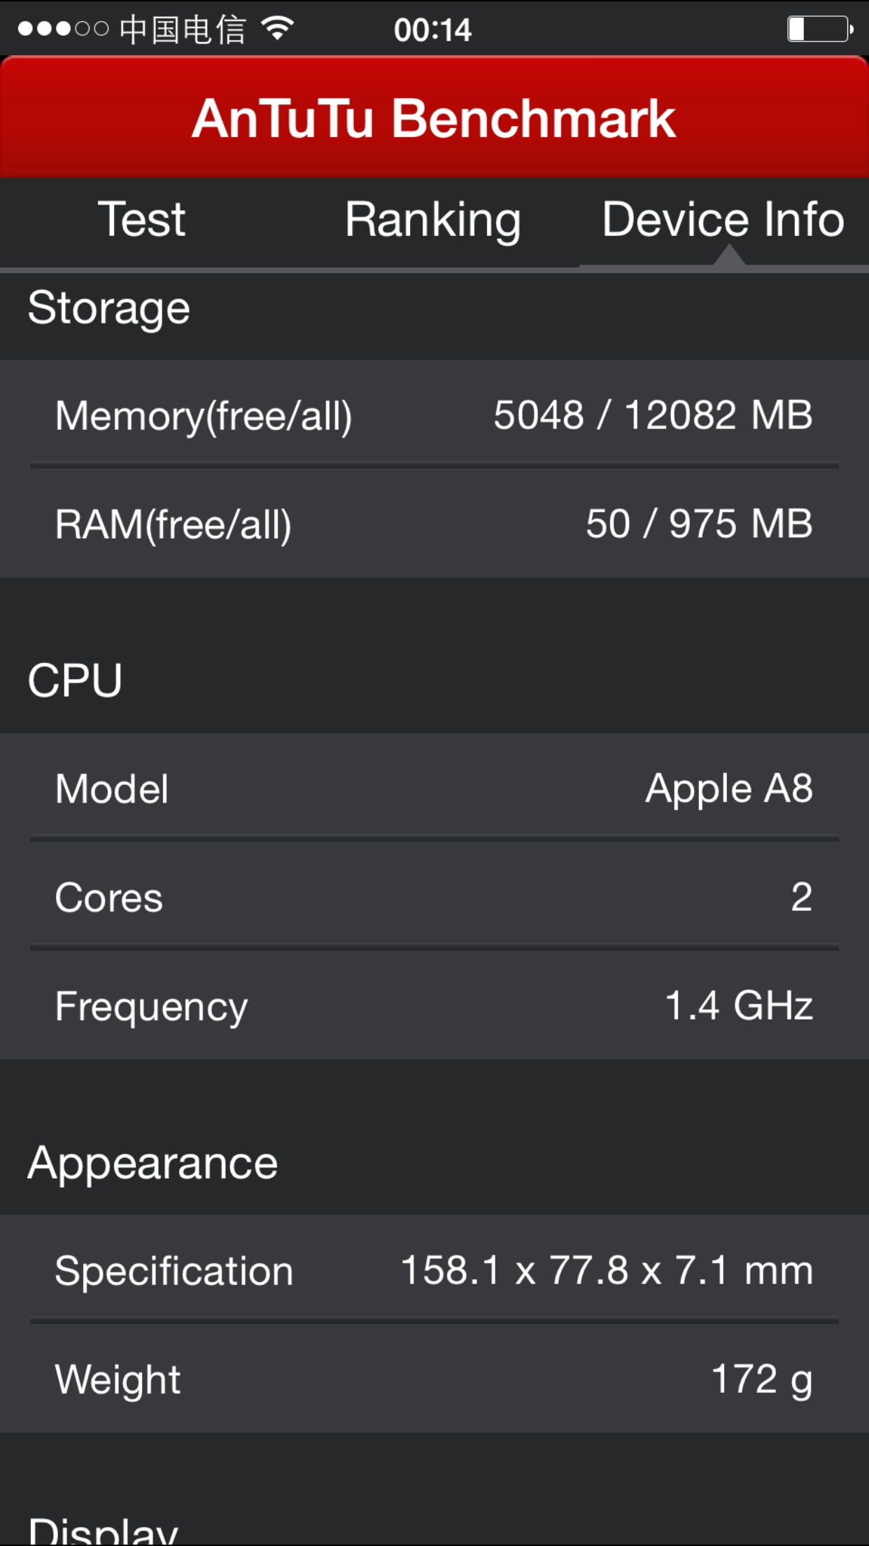
Task: Select the Specification dimensions row
Action: pos(434,1270)
